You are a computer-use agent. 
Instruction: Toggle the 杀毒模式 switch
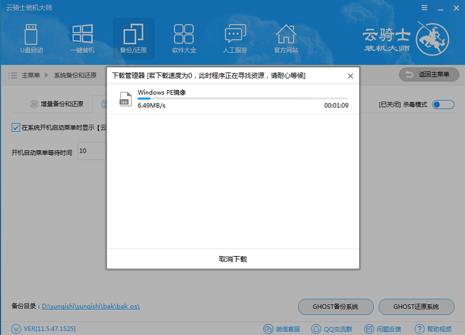click(443, 105)
